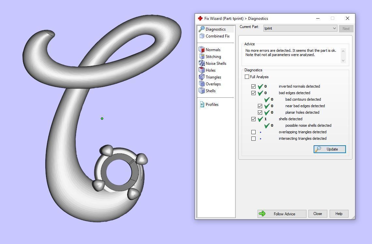The height and width of the screenshot is (244, 372).
Task: Uncheck bad edges detected checkbox
Action: click(x=253, y=93)
